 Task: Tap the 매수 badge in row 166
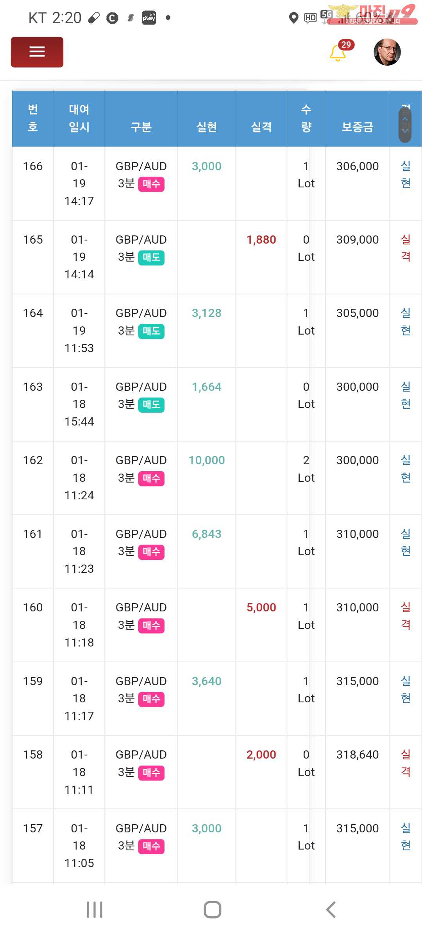151,184
